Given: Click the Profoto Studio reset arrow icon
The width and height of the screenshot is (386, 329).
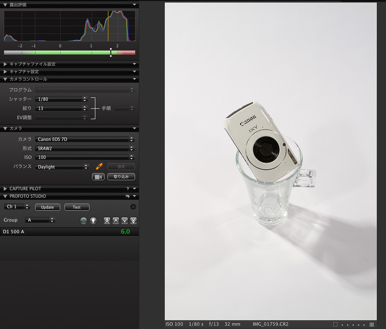Looking at the screenshot, I should (128, 196).
